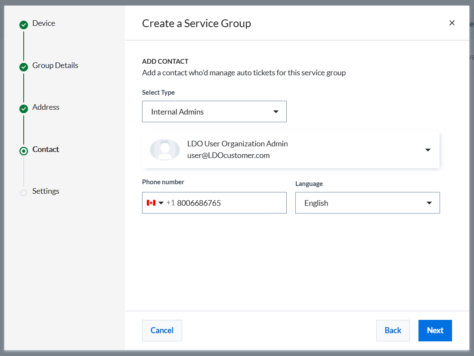The width and height of the screenshot is (474, 356).
Task: Click the Contact step current indicator
Action: pyautogui.click(x=24, y=151)
